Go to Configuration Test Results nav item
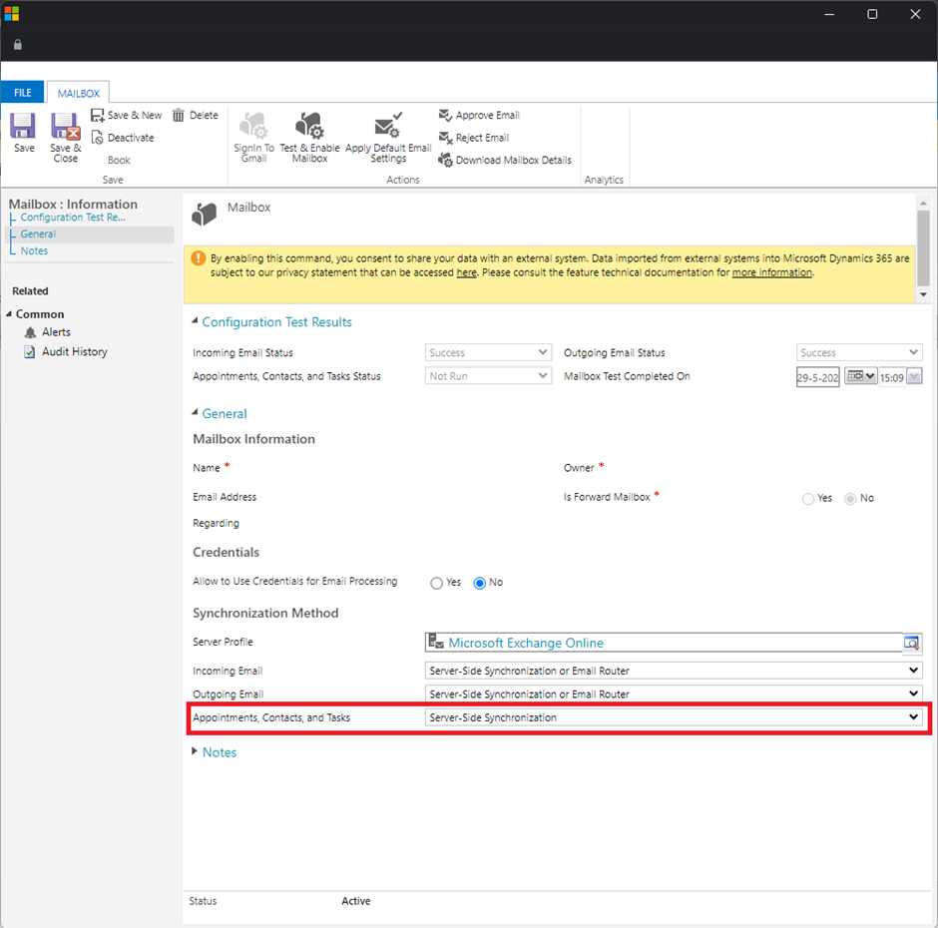Screen dimensions: 938x928 coord(73,218)
